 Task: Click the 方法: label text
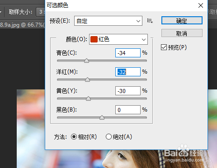[x=60, y=137]
